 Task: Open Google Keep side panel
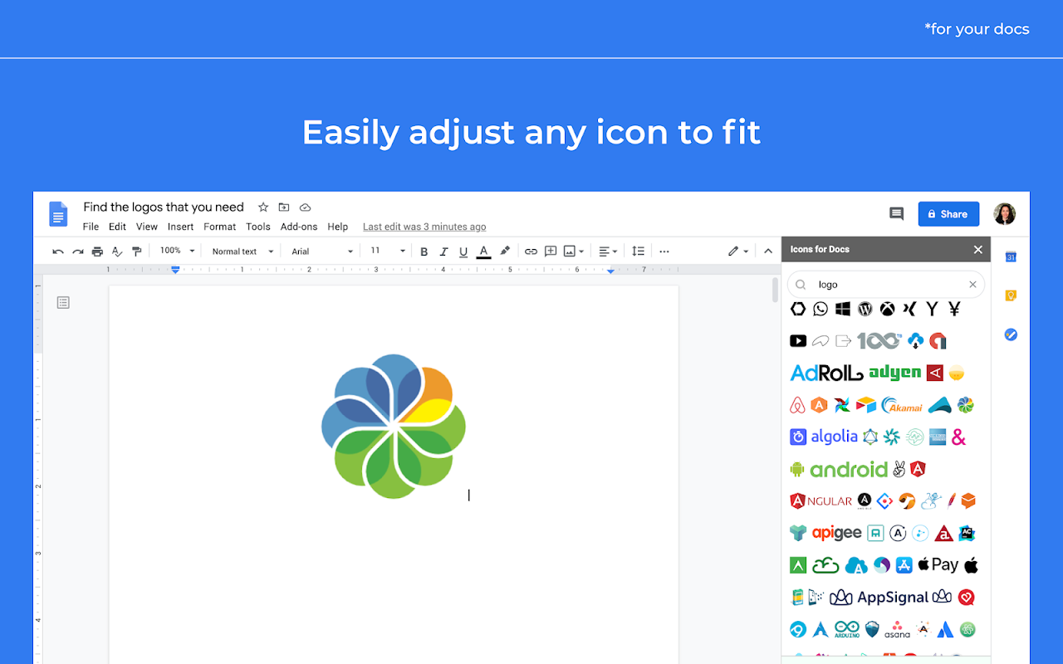(1011, 295)
